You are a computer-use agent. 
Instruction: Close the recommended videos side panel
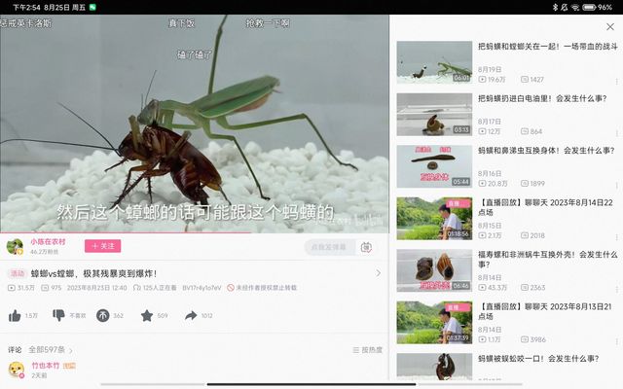pos(610,26)
